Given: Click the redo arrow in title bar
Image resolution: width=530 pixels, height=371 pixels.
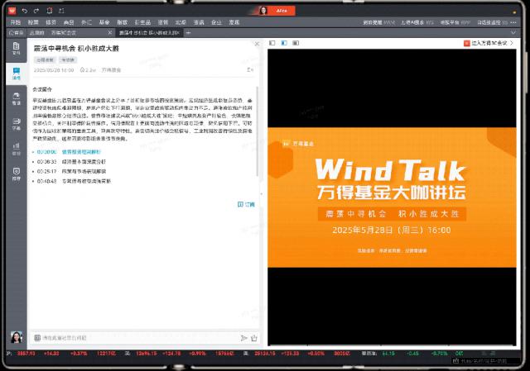Looking at the screenshot, I should [36, 10].
